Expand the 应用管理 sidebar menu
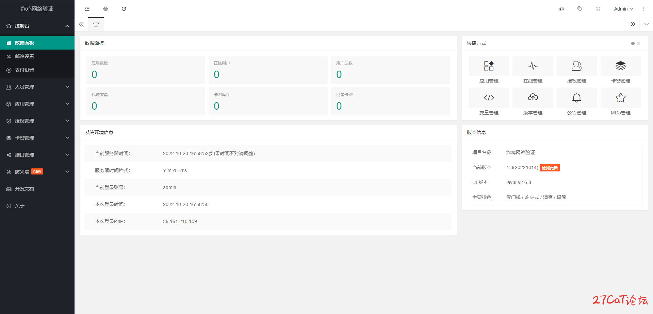 [x=37, y=104]
